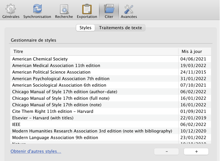Choose Chicago Manual of Style (full note)
This screenshot has height=161, width=220.
tap(60, 99)
